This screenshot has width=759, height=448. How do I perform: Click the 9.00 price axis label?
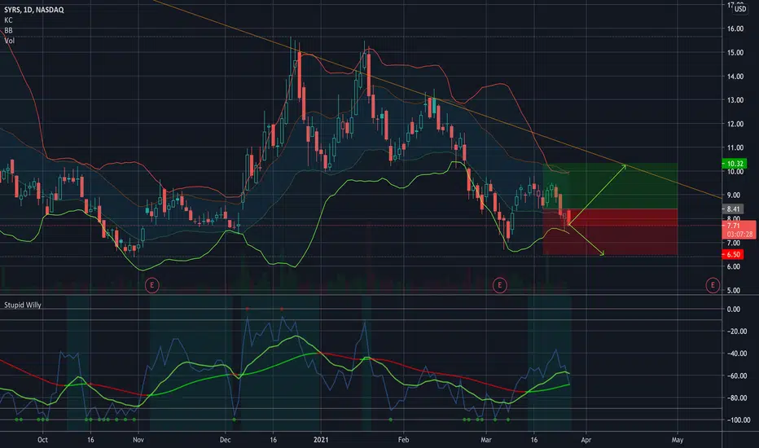click(x=733, y=195)
